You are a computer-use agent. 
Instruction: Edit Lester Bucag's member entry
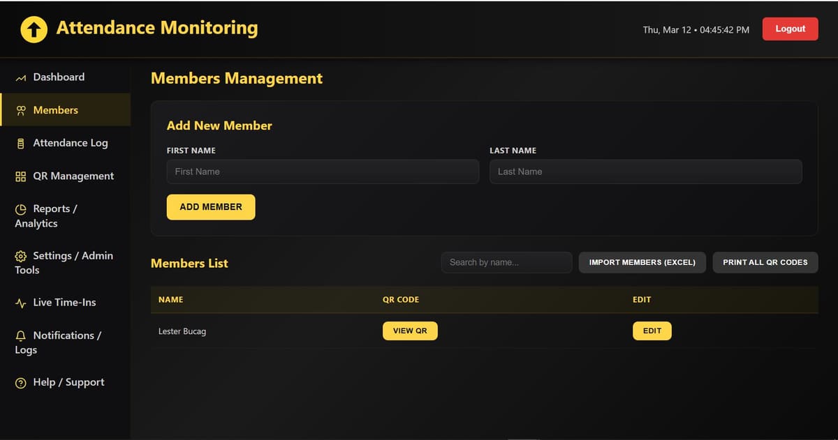(652, 331)
